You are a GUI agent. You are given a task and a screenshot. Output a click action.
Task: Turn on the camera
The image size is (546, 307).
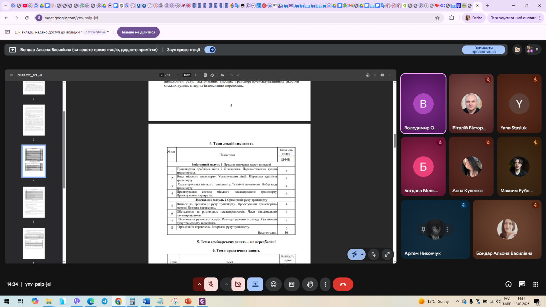click(x=238, y=284)
